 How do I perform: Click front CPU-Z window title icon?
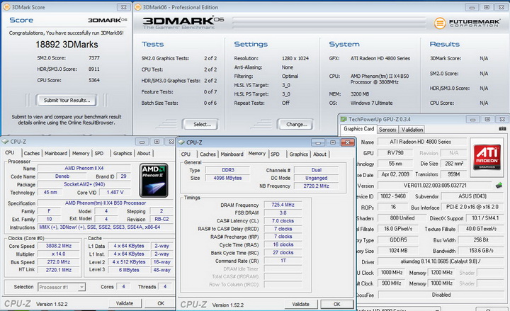pyautogui.click(x=181, y=142)
